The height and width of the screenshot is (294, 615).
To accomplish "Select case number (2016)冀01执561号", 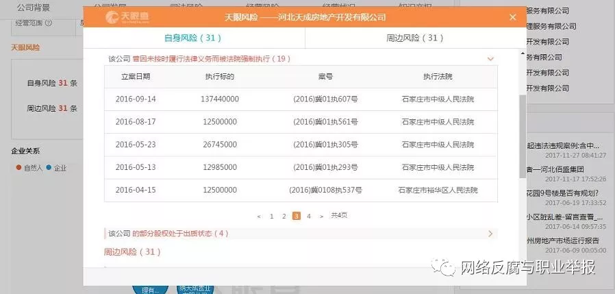I will (x=325, y=122).
